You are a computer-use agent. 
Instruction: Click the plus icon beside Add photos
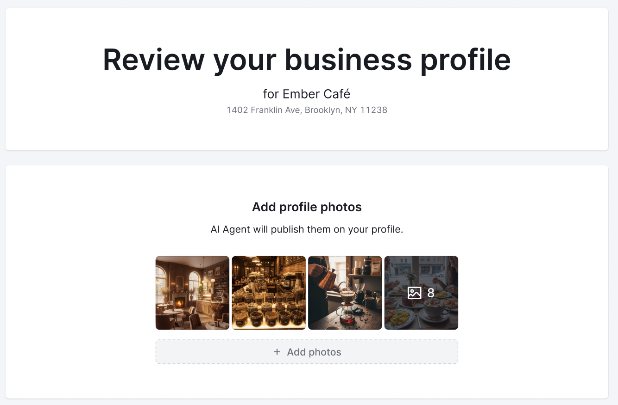coord(277,352)
